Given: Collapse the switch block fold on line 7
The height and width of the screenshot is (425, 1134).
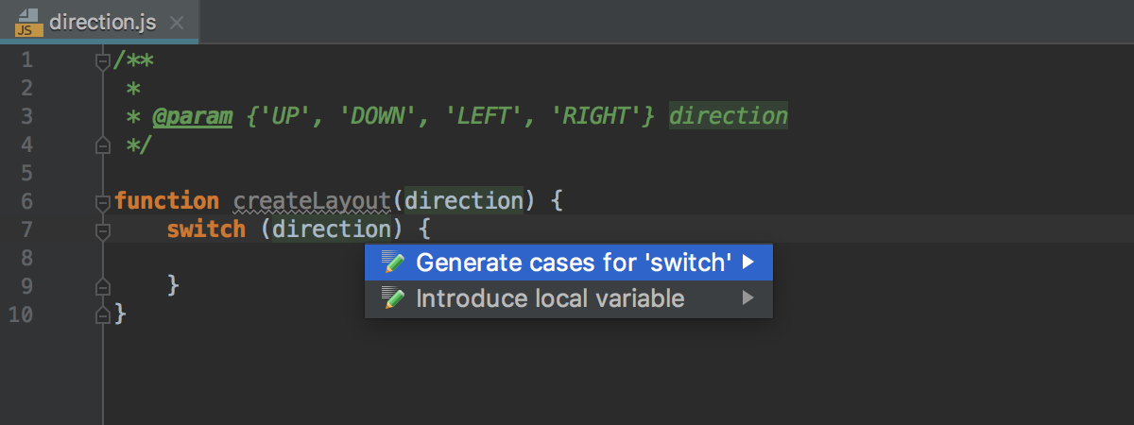Looking at the screenshot, I should [x=103, y=229].
